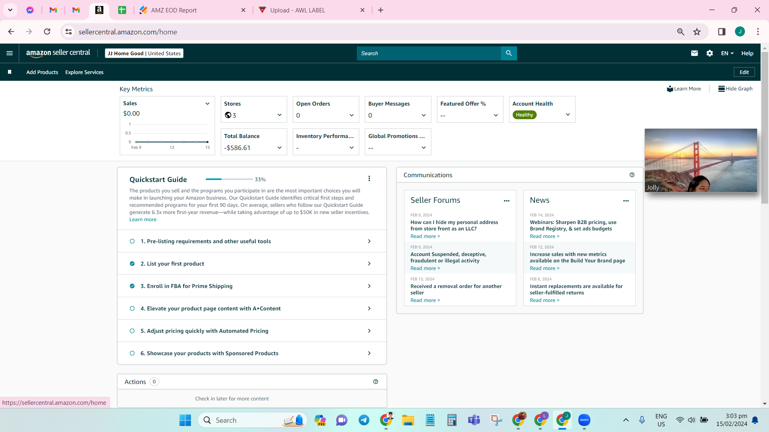Click the browser address bar URL

pos(128,32)
